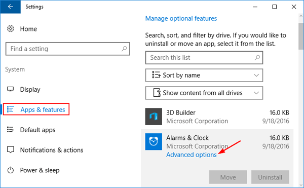Click the Sort by name dropdown chevron

[256, 75]
